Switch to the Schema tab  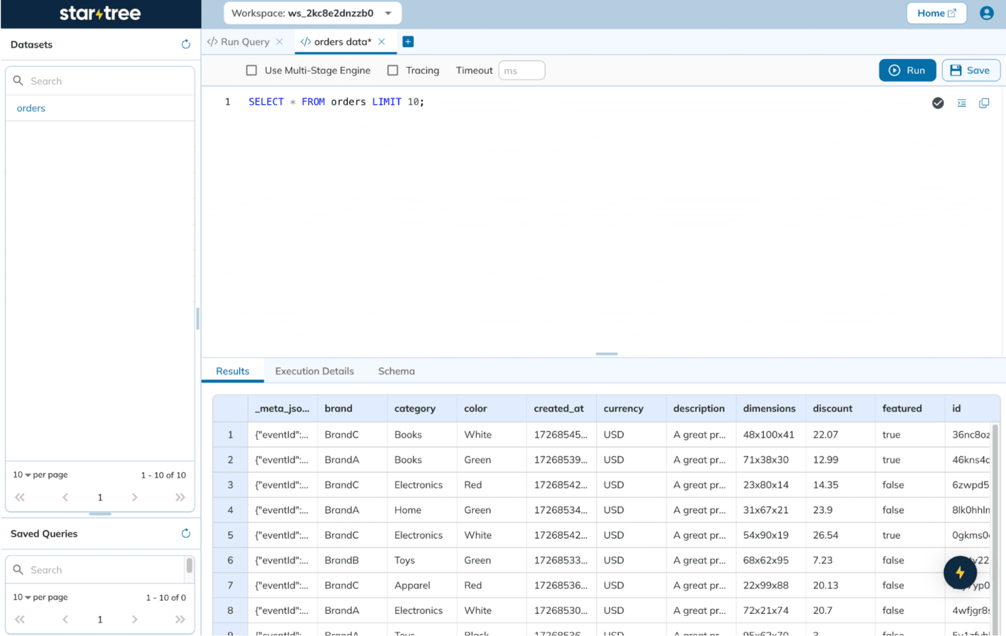click(396, 371)
